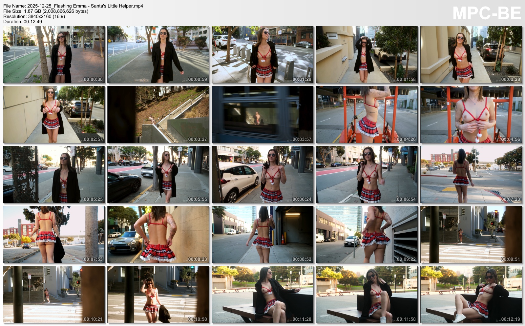The image size is (525, 326).
Task: Select the File Name text line
Action: coord(73,6)
